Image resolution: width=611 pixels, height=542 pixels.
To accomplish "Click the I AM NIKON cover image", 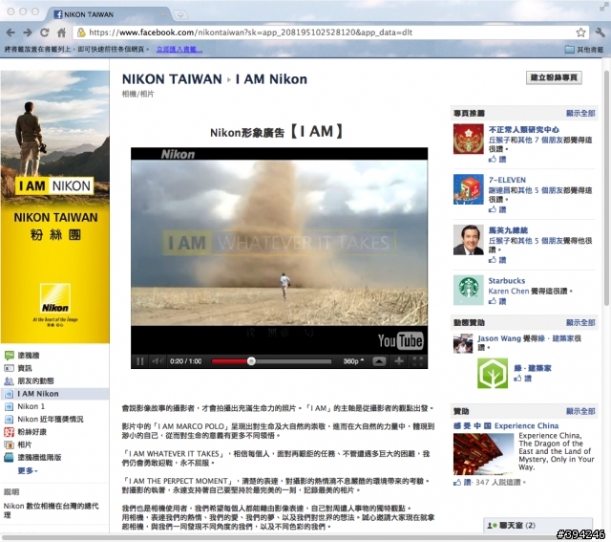I will tap(55, 206).
